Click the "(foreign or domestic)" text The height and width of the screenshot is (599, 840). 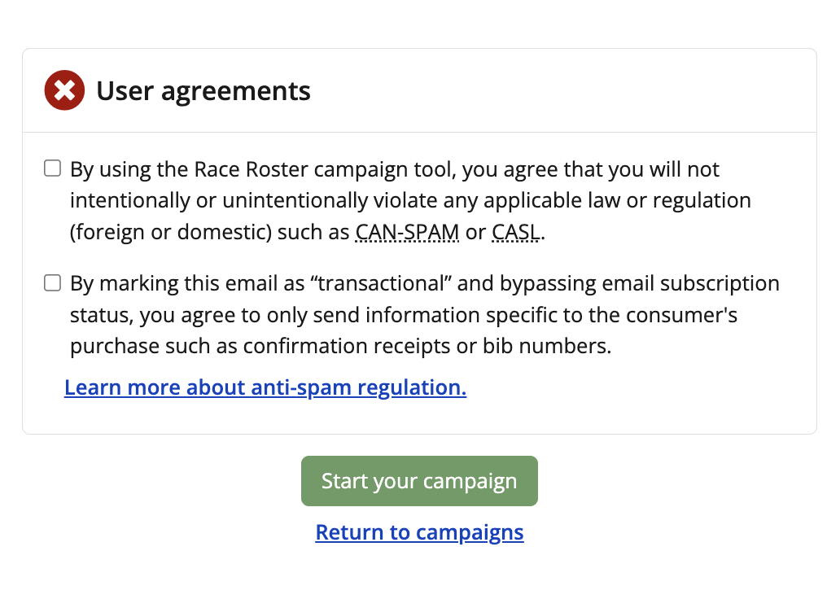[x=170, y=232]
